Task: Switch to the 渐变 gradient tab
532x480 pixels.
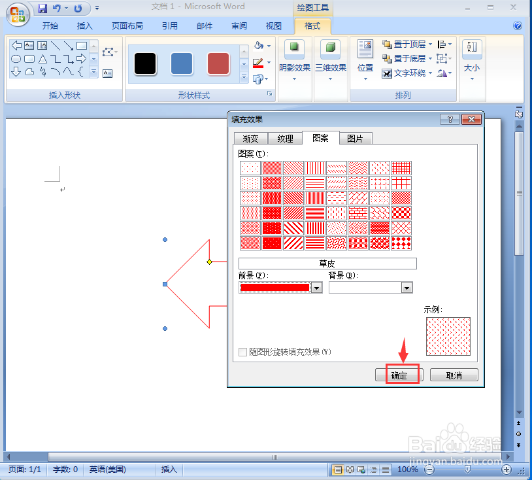Action: click(x=251, y=139)
